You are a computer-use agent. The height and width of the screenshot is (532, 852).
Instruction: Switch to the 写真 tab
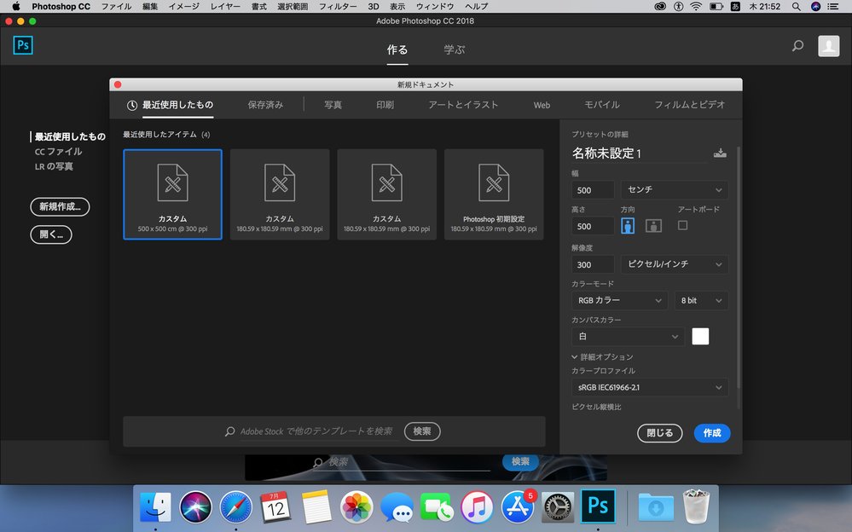pos(333,105)
